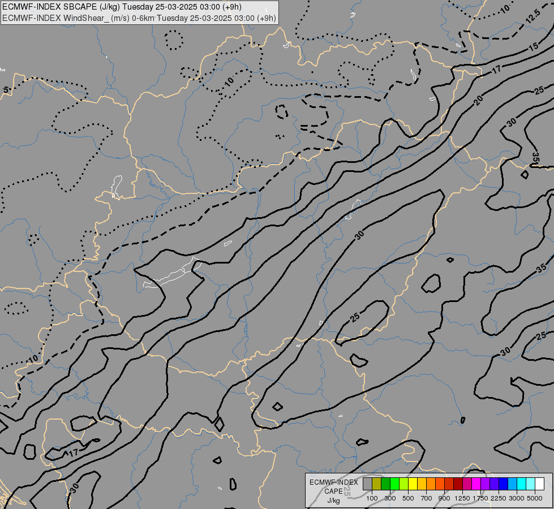Screen dimensions: 554x509
Task: Click the WindShear 0-6km title line
Action: [x=139, y=18]
